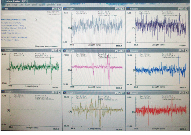Click the 'Objective: 20X' line
The height and width of the screenshot is (135, 191).
click(8, 30)
